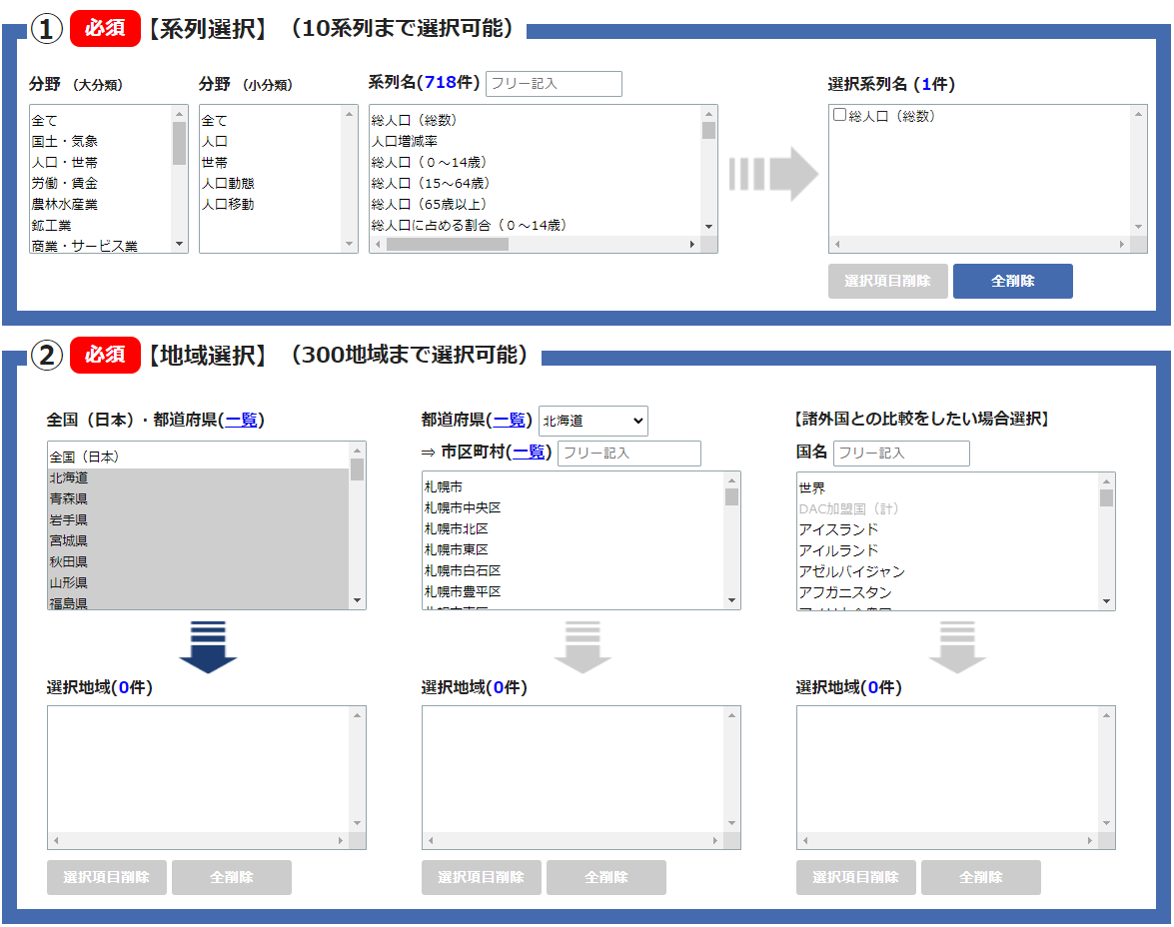The width and height of the screenshot is (1174, 927).
Task: Click gray down arrow under country list
Action: [x=956, y=646]
